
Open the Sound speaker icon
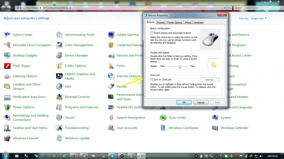pyautogui.click(x=59, y=118)
